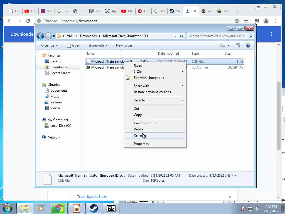This screenshot has width=285, height=214.
Task: Click the search magnifier icon in Explorer
Action: click(251, 36)
